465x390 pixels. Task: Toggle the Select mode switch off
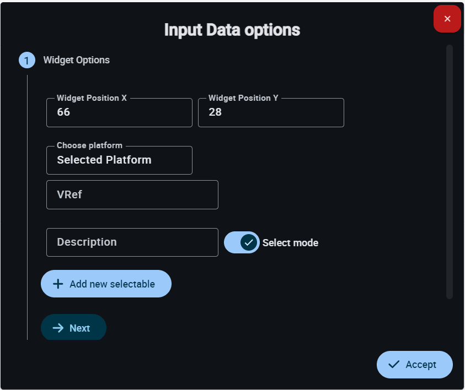pos(242,242)
